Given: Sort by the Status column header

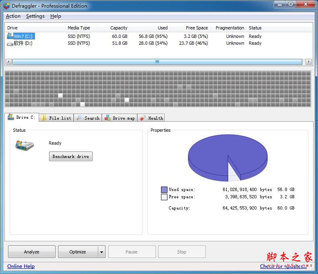Looking at the screenshot, I should (279, 28).
